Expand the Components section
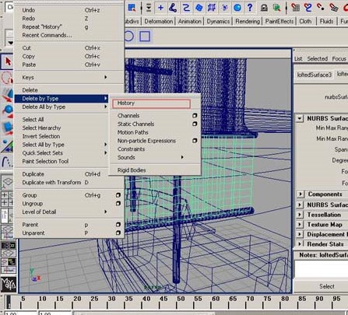The width and height of the screenshot is (348, 315). coord(300,194)
